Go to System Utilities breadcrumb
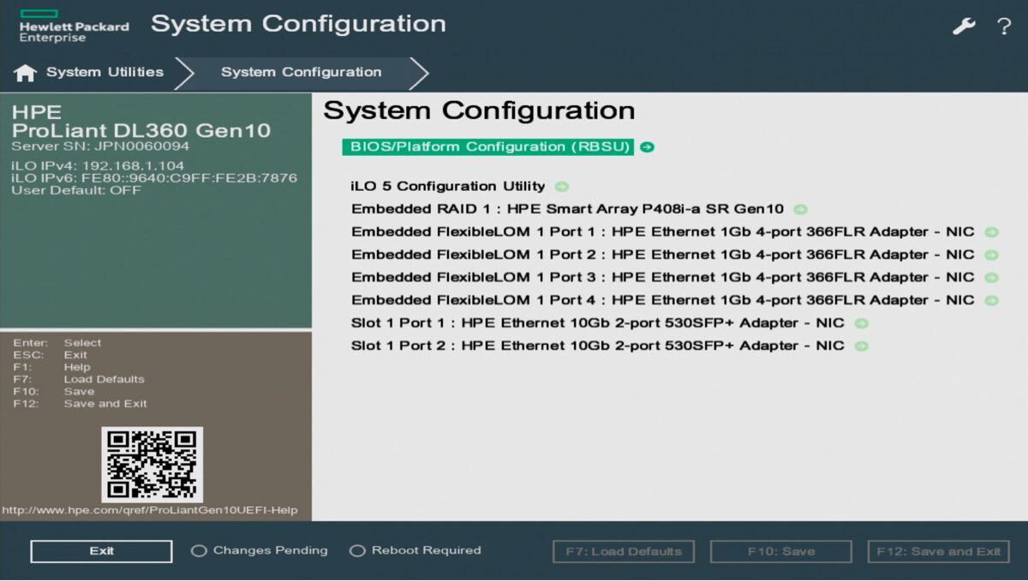Image resolution: width=1028 pixels, height=581 pixels. [105, 72]
